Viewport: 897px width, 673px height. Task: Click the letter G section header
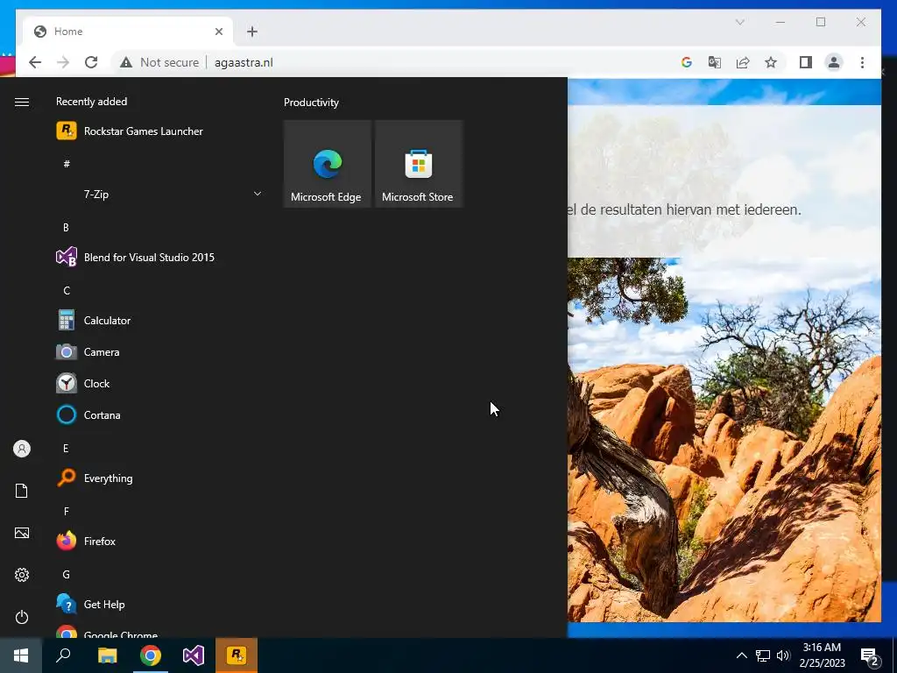[67, 575]
